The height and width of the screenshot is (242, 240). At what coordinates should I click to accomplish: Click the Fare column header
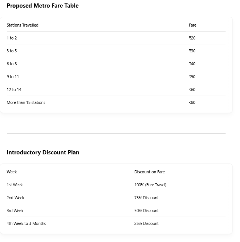[193, 25]
